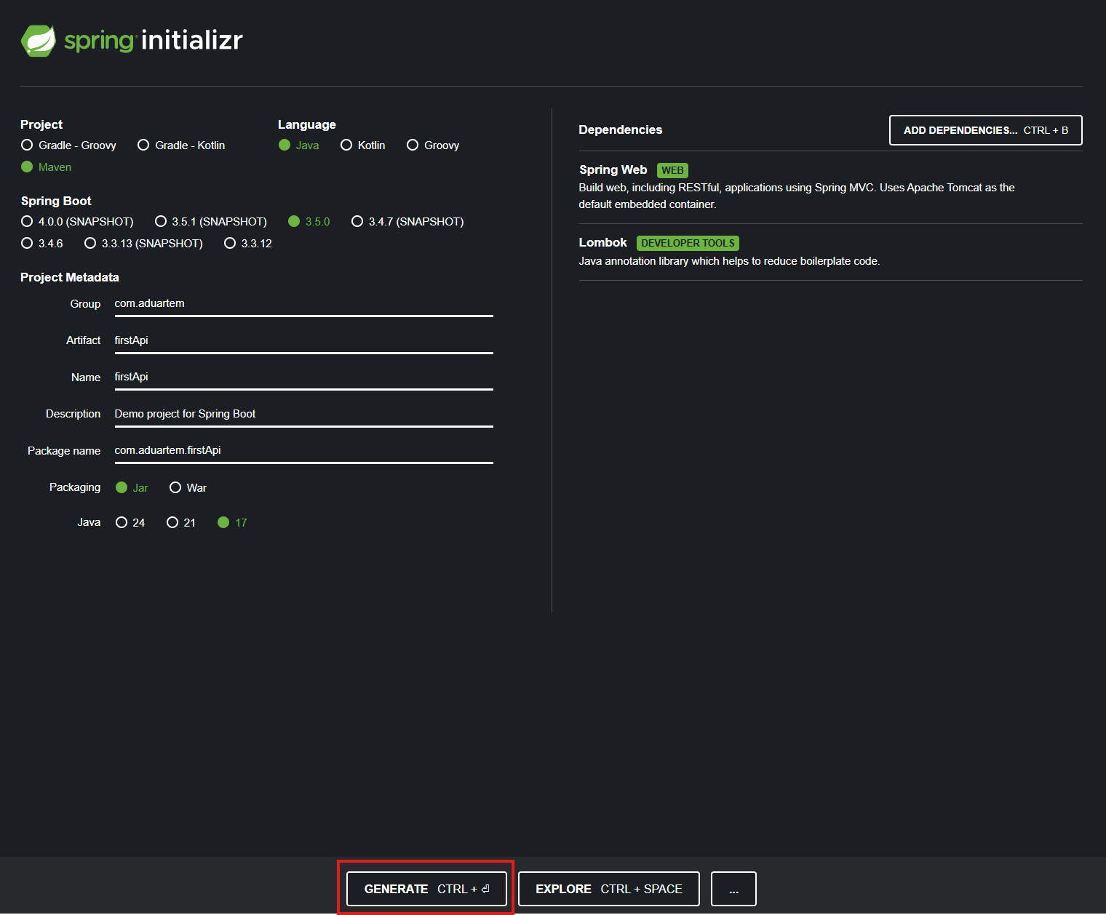This screenshot has height=915, width=1106.
Task: Click the Language section heading
Action: (x=307, y=125)
